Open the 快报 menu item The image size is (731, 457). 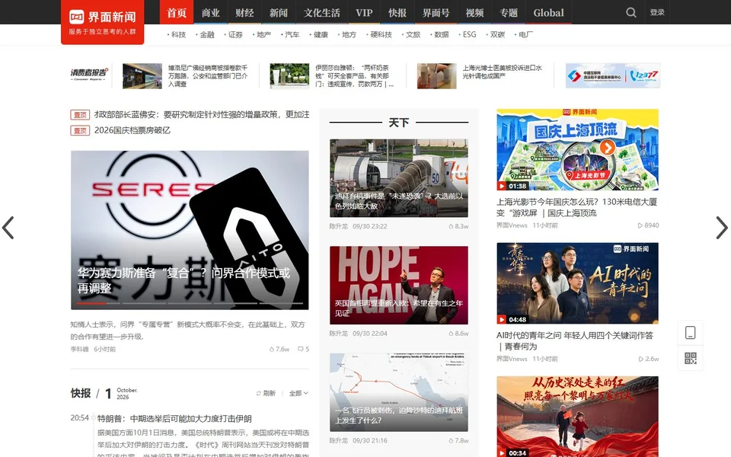tap(397, 13)
